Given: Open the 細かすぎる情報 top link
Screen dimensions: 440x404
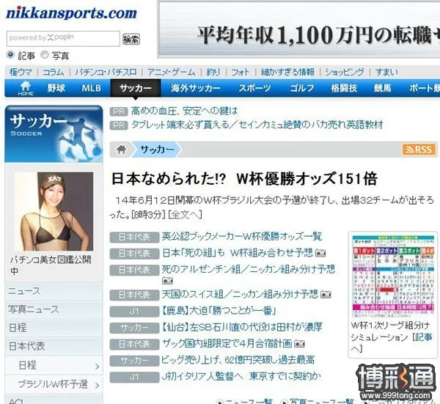Looking at the screenshot, I should 287,72.
